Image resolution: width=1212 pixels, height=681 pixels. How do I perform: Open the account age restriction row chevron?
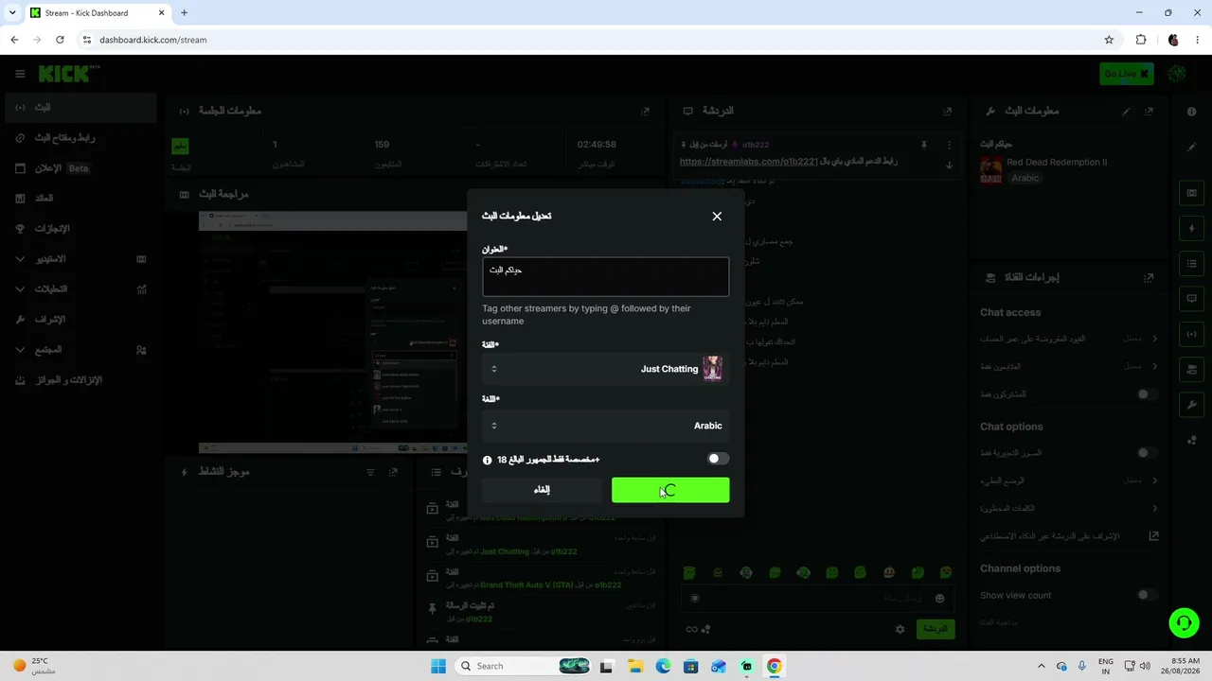pyautogui.click(x=1155, y=339)
